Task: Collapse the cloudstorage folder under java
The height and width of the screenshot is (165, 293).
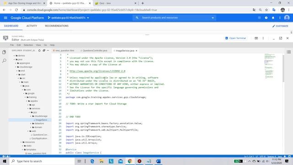Action: (24, 67)
